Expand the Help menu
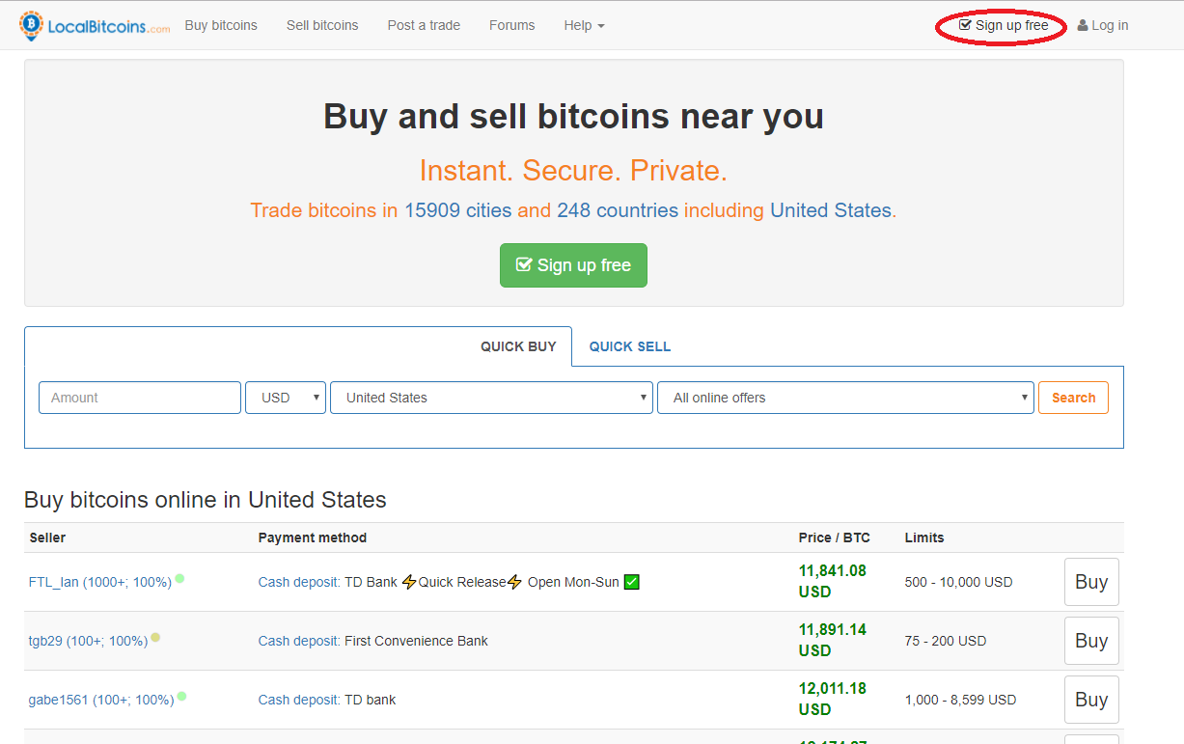 click(584, 25)
